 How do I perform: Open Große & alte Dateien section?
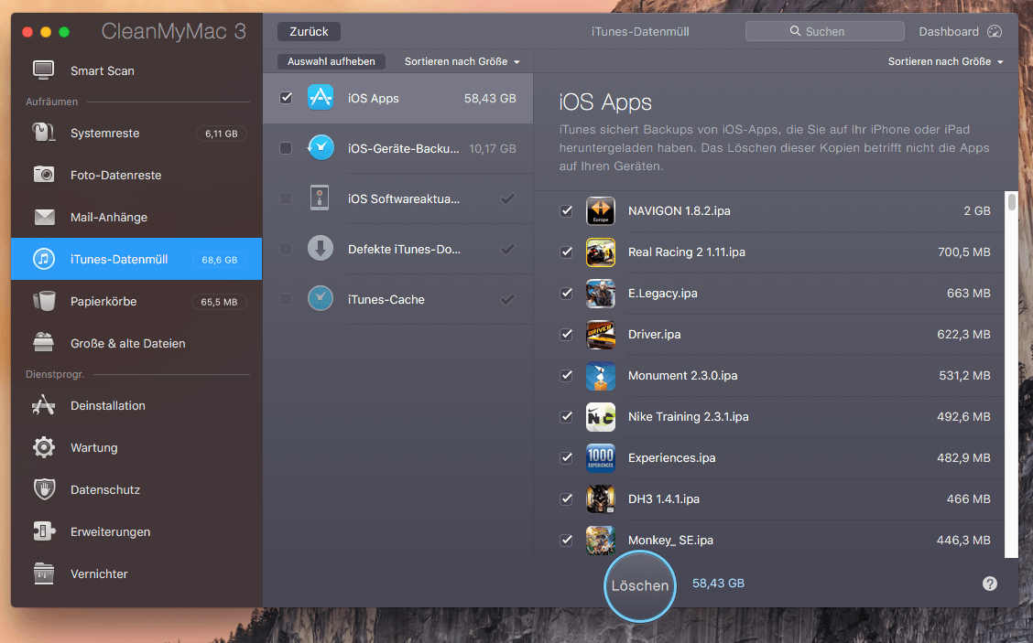pos(136,343)
